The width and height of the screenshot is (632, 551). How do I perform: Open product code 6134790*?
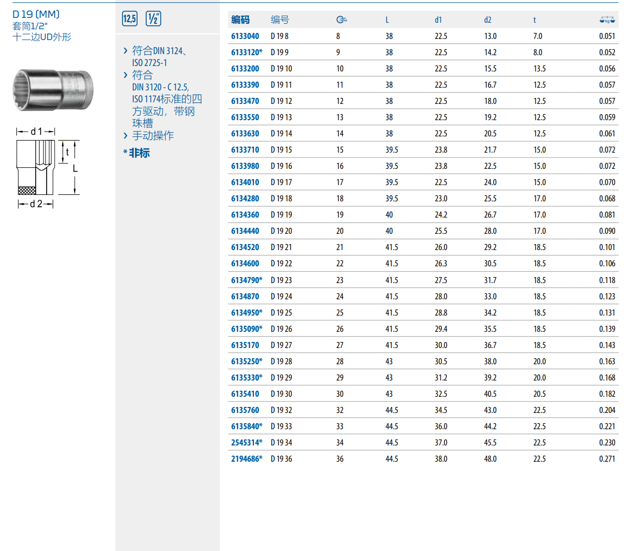tap(246, 280)
